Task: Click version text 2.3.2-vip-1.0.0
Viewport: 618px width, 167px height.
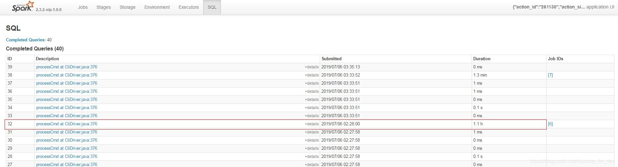Action: [x=49, y=10]
